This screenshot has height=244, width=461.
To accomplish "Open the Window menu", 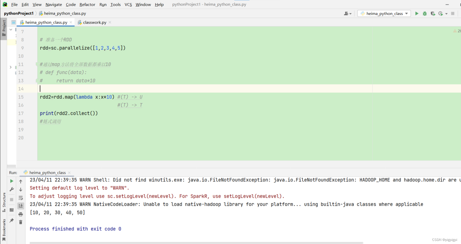I will pos(143,5).
